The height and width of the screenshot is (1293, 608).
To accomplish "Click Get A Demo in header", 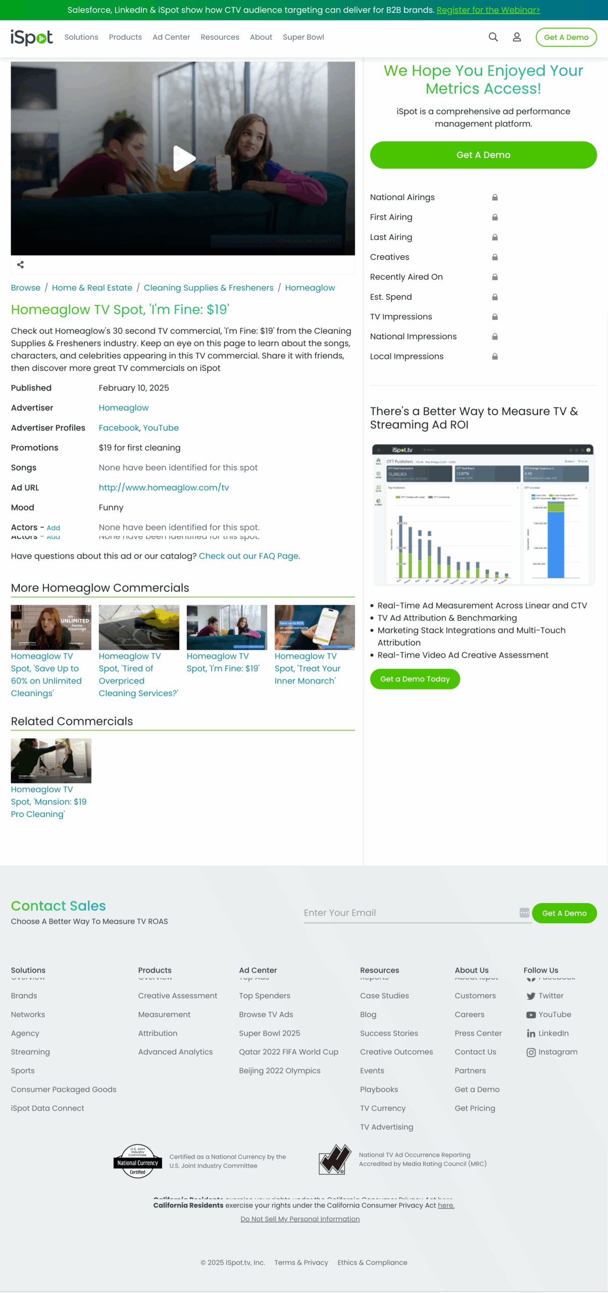I will (x=566, y=37).
